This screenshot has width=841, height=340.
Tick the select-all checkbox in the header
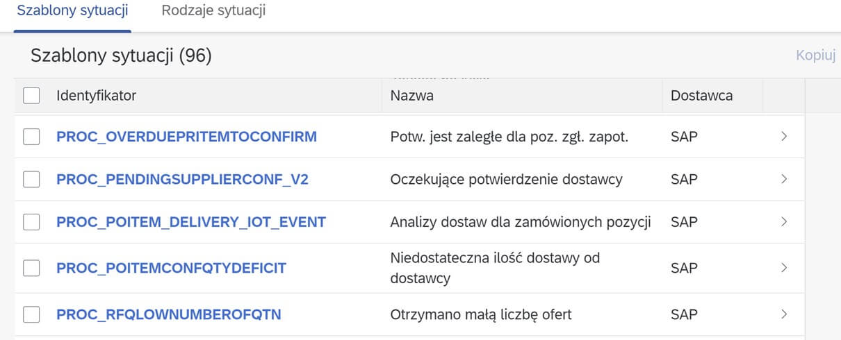click(x=31, y=96)
